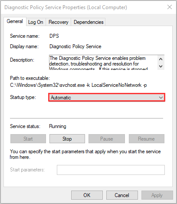The height and width of the screenshot is (204, 177).
Task: Click the dialog title bar text
Action: tap(66, 7)
